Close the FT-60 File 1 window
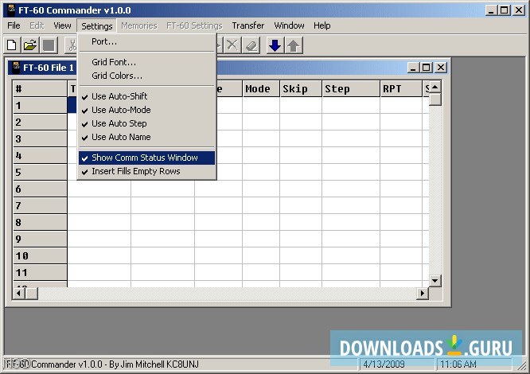The image size is (530, 374). (x=441, y=68)
